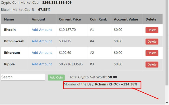Click the $192.60 price cell

pos(72,53)
